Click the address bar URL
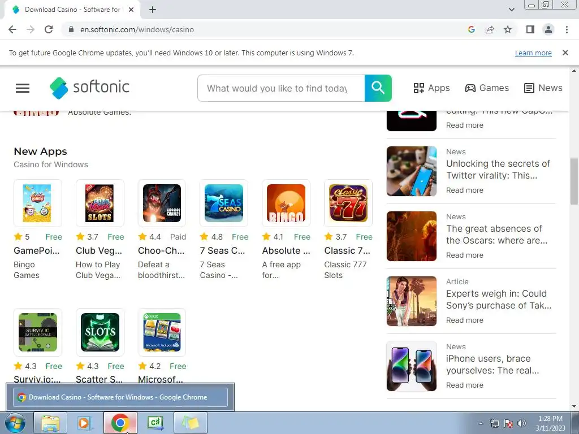 click(137, 29)
